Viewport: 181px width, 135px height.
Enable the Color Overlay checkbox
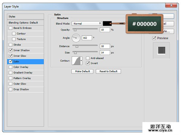click(x=11, y=67)
